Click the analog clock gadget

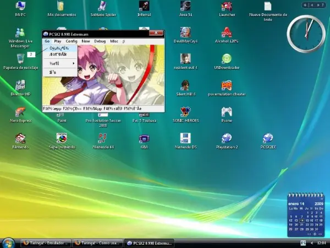(306, 33)
